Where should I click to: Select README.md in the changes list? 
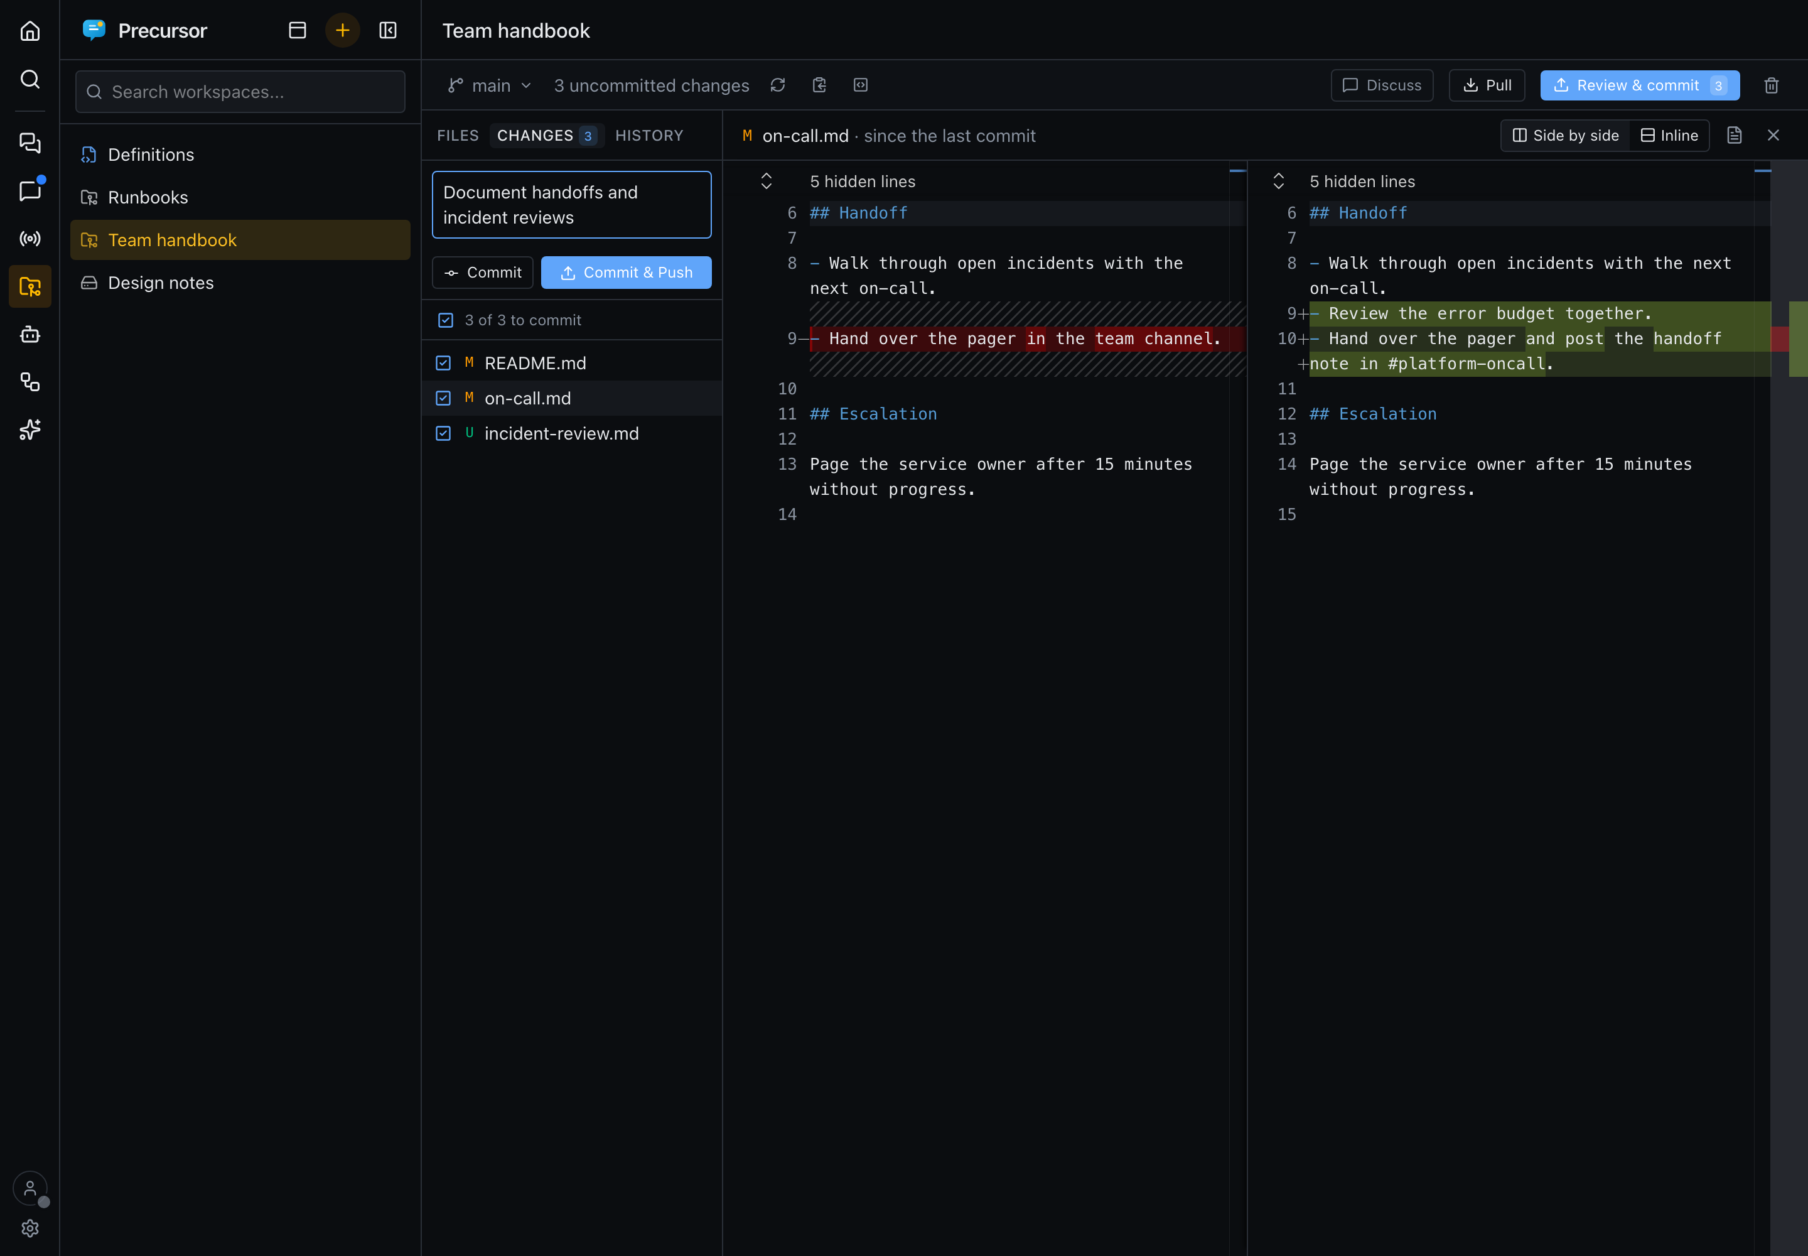[572, 363]
